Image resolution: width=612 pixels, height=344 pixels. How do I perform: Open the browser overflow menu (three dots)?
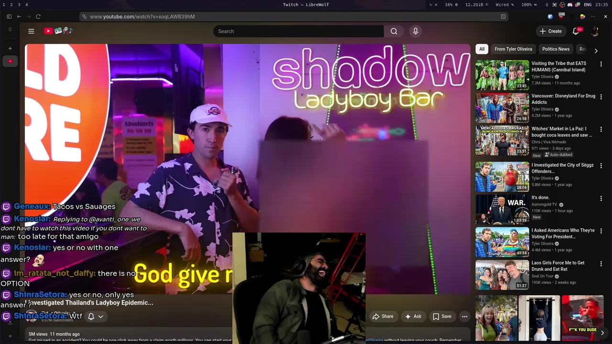pyautogui.click(x=593, y=17)
